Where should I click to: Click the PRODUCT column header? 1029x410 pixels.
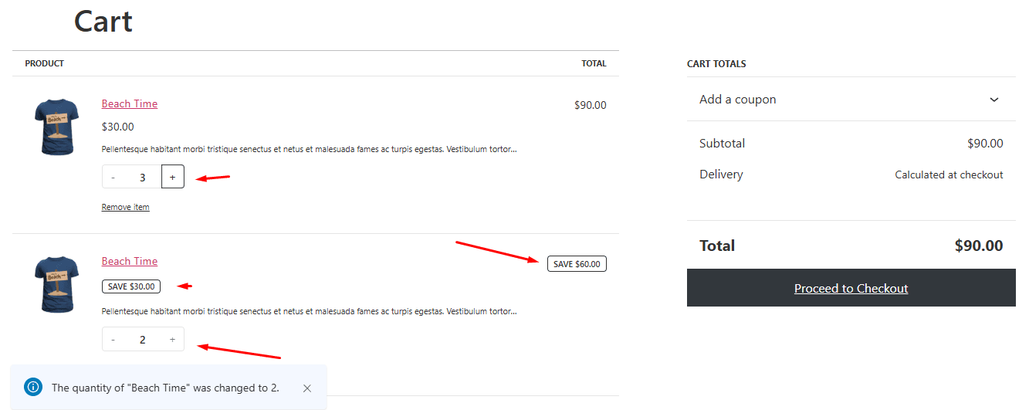[x=45, y=63]
